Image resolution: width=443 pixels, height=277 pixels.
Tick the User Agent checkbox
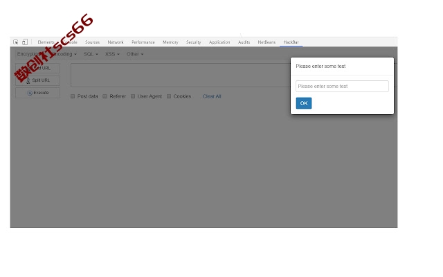[x=133, y=96]
